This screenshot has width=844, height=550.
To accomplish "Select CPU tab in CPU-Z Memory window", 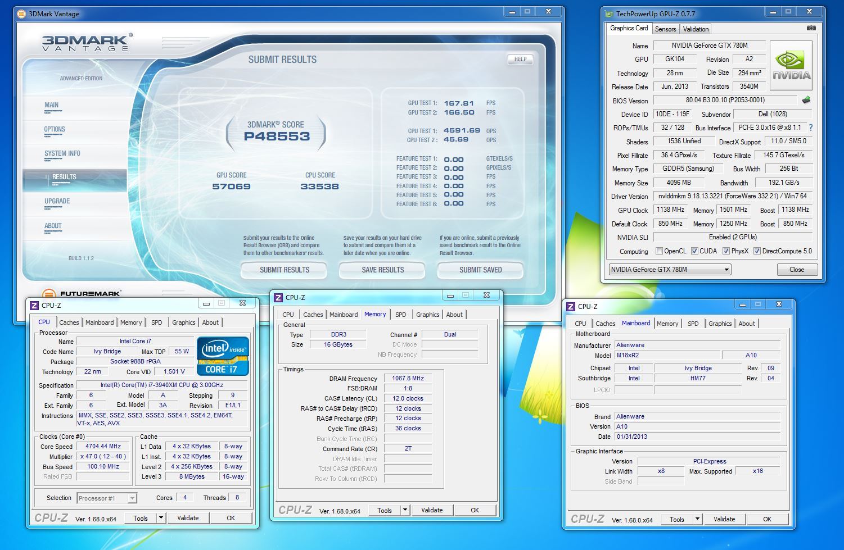I will (288, 315).
